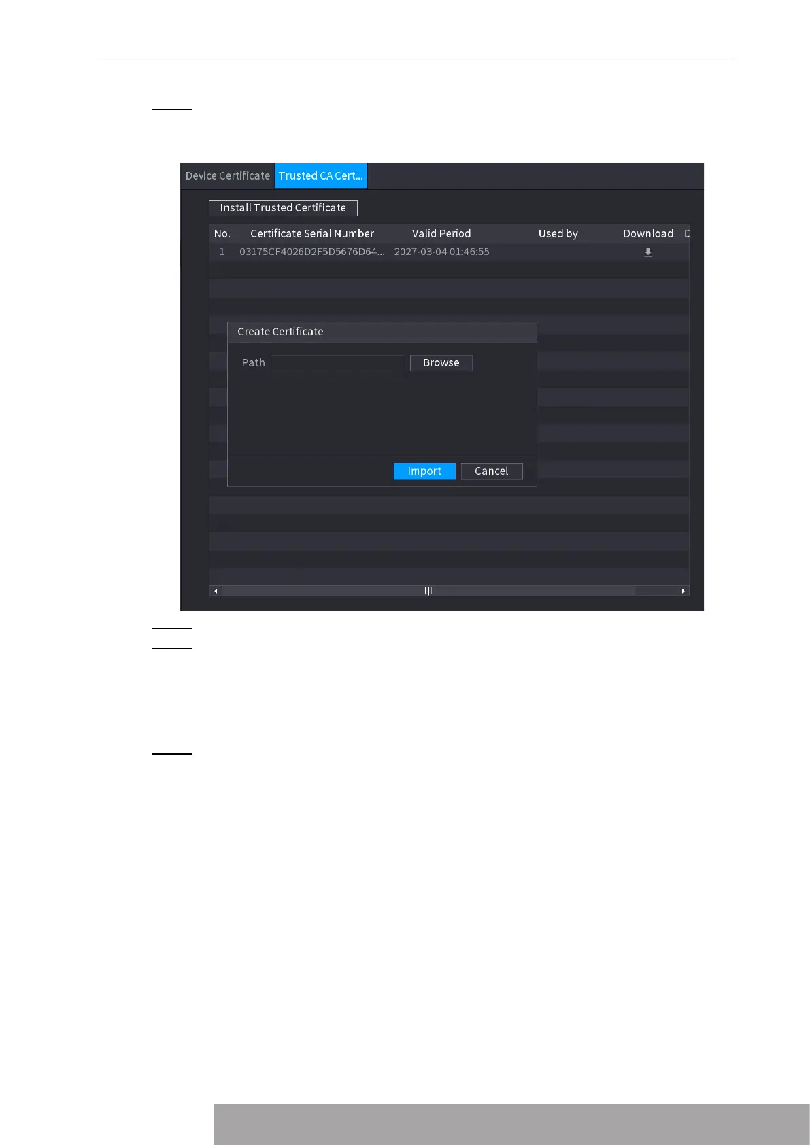Download certificate 03175CF4026D2F5D5676D64

[x=648, y=252]
